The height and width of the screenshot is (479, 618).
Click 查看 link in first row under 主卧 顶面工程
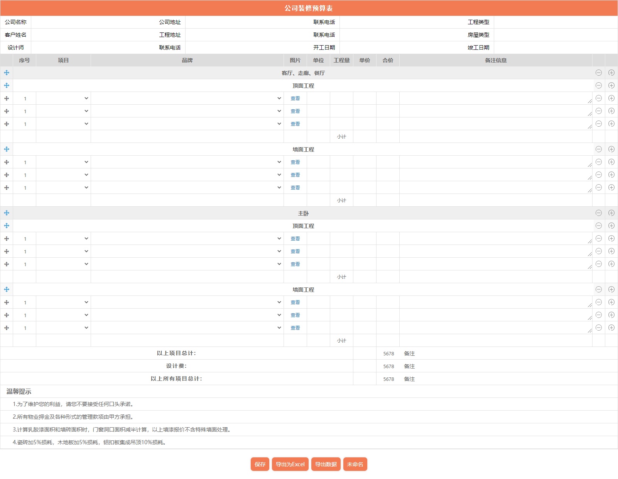[295, 239]
